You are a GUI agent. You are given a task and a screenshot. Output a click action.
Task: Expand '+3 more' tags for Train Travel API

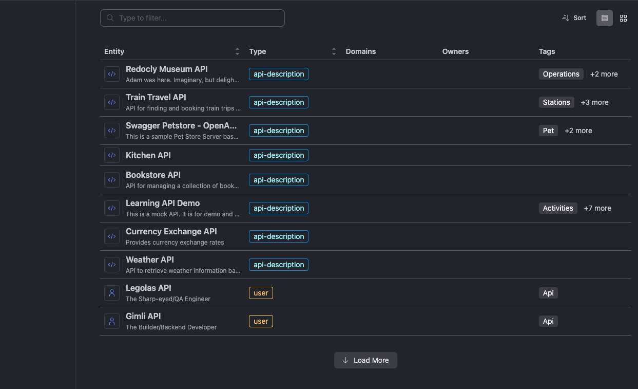594,102
